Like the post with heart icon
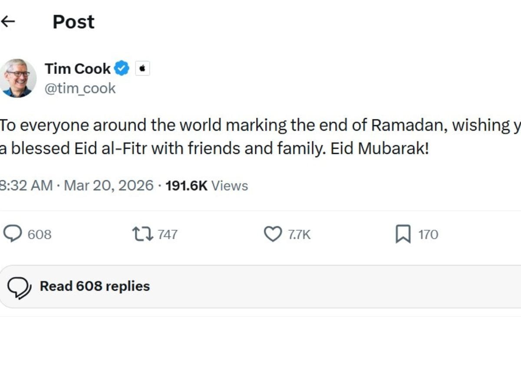Image resolution: width=521 pixels, height=391 pixels. pyautogui.click(x=273, y=234)
